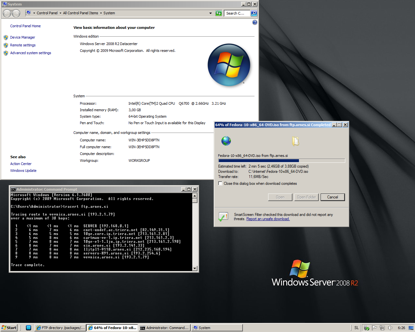Click the SmartScreen checkmark icon

point(223,217)
